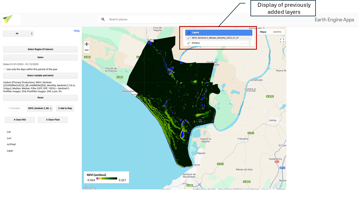Click the 3-Add to Map button

(65, 108)
